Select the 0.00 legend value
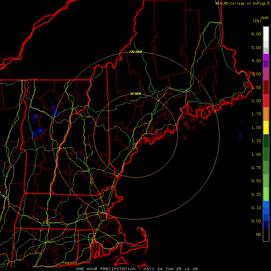 (x=256, y=221)
